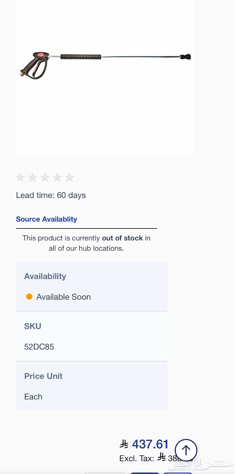Image resolution: width=235 pixels, height=474 pixels.
Task: Rate the product five stars
Action: [69, 177]
